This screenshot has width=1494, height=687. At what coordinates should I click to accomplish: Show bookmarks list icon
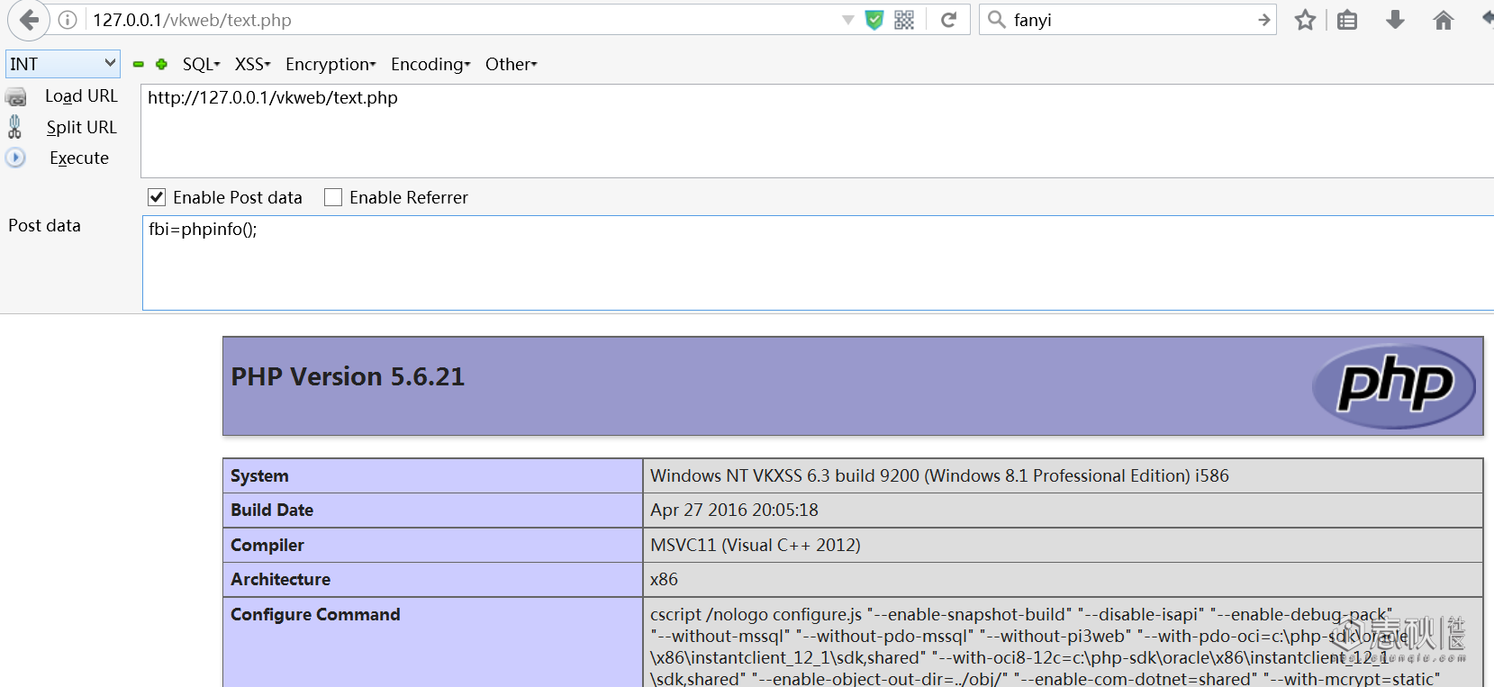(1347, 20)
